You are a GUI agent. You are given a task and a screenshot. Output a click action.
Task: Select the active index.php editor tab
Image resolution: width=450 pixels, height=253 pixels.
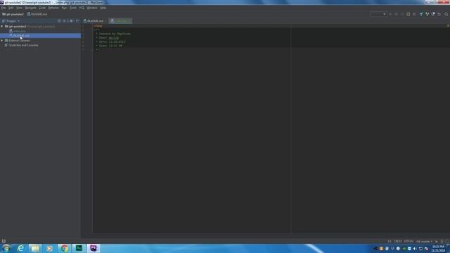click(x=120, y=21)
